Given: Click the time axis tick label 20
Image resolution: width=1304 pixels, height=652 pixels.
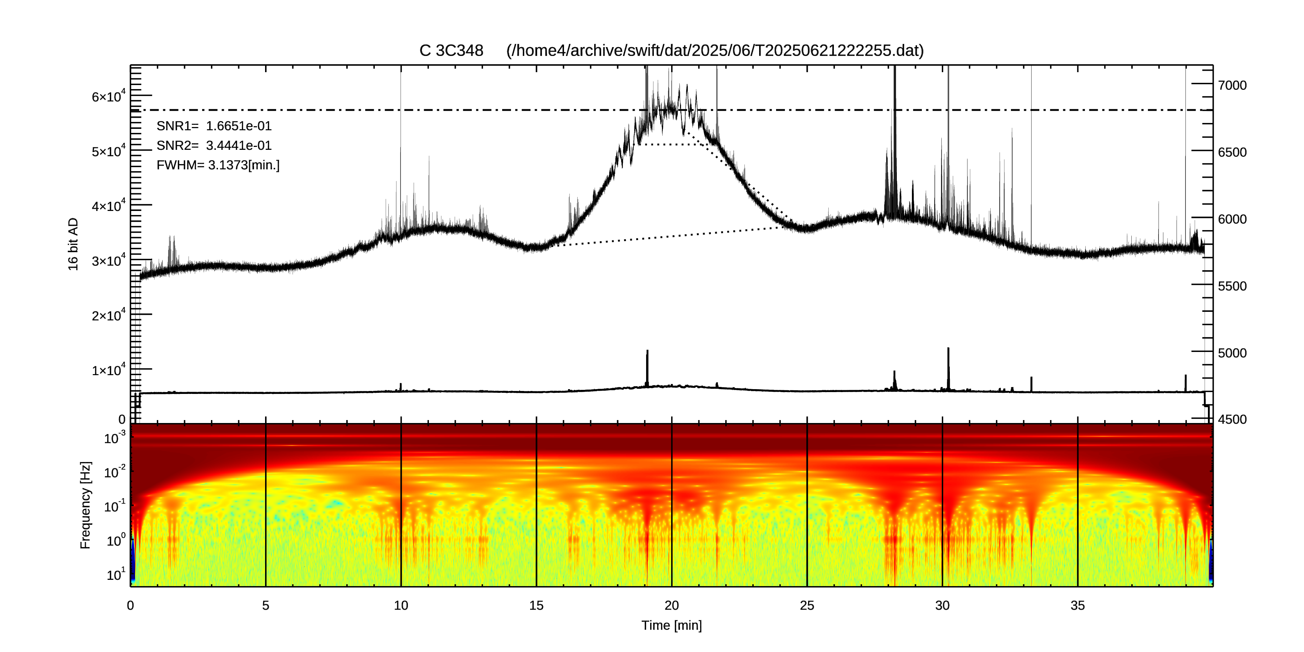Looking at the screenshot, I should click(x=672, y=605).
